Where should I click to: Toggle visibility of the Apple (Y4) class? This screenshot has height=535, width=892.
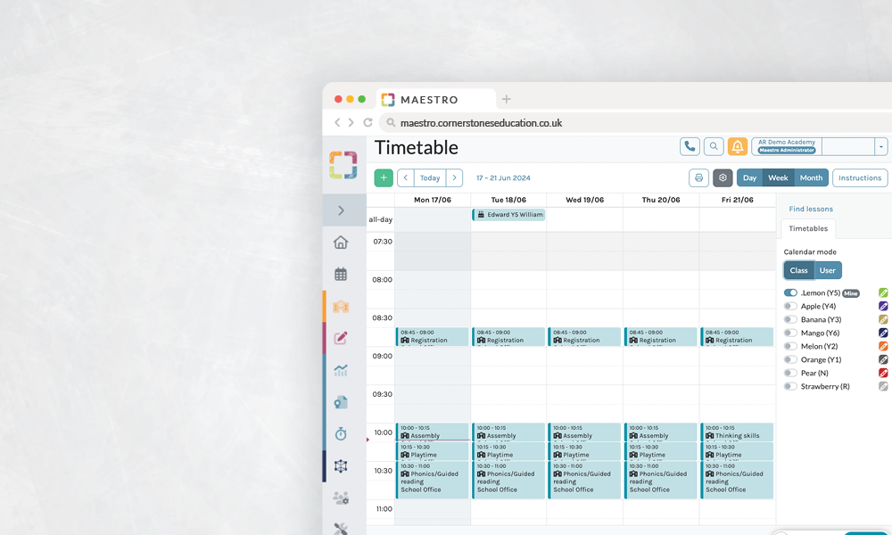coord(790,306)
